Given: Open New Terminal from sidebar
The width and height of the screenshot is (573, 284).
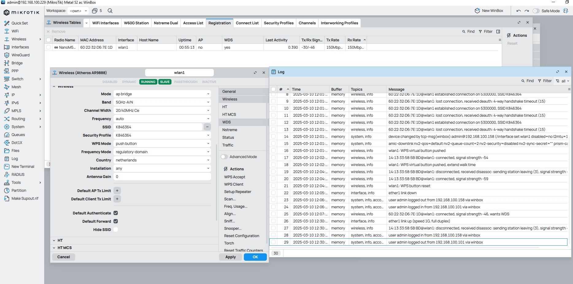Looking at the screenshot, I should coord(23,167).
